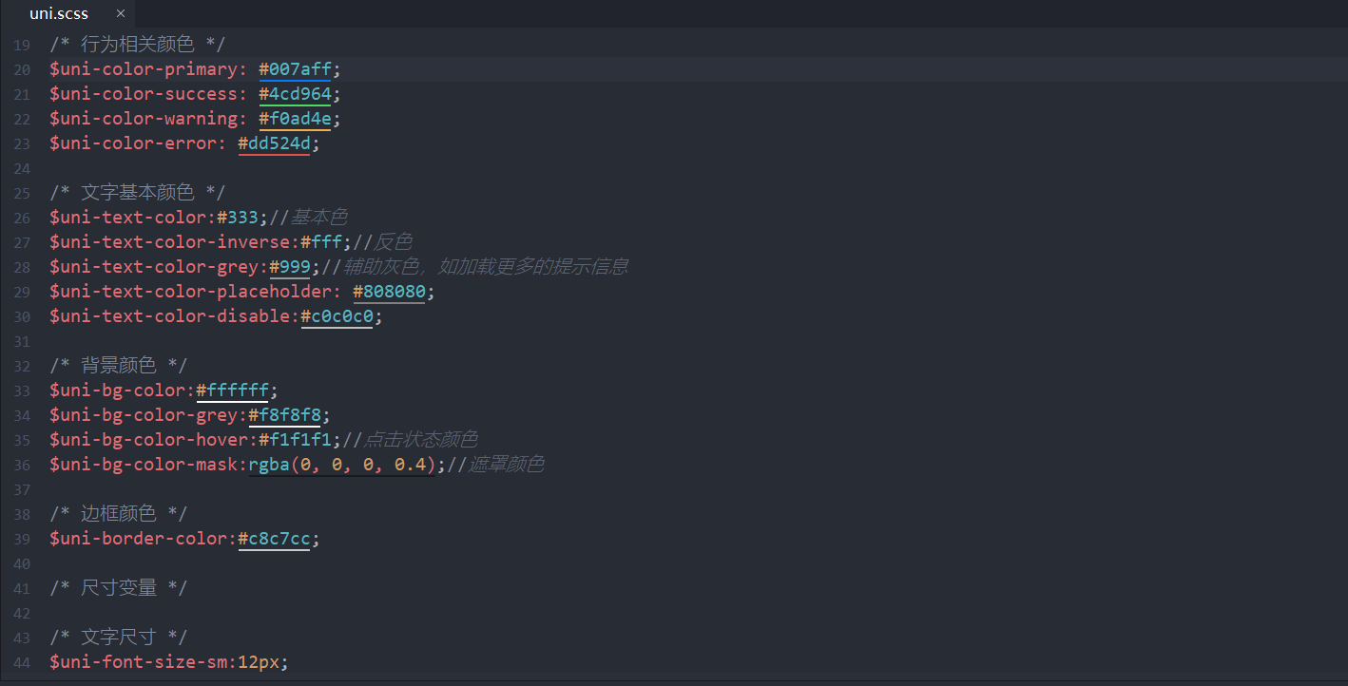Click the $uni-border-color variable name
1348x686 pixels.
click(x=138, y=539)
